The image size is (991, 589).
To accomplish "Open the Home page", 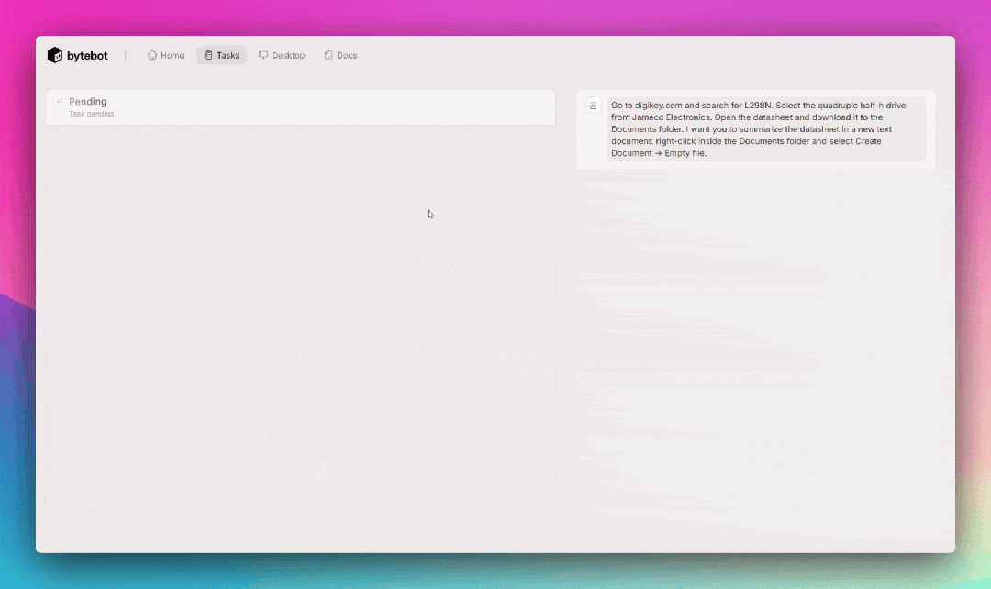I will 165,56.
